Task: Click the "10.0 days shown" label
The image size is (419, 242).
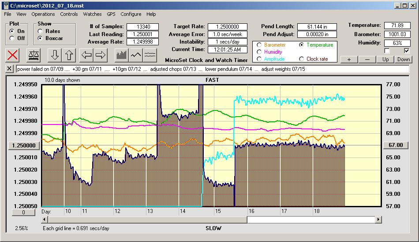Action: tap(62, 80)
